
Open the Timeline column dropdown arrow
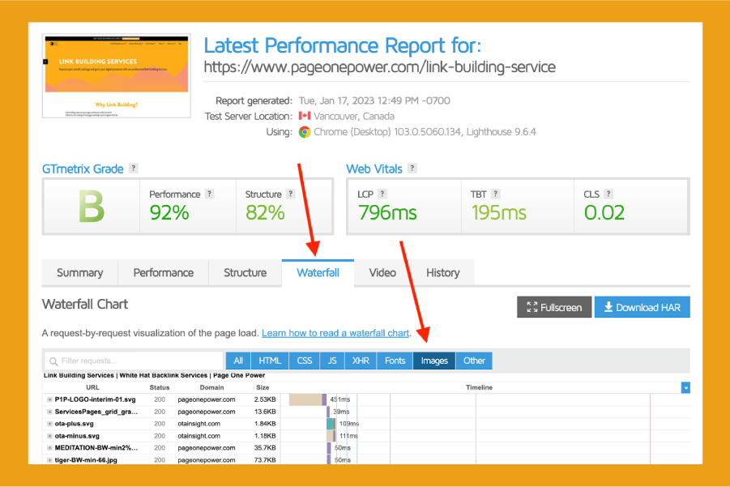pos(685,387)
